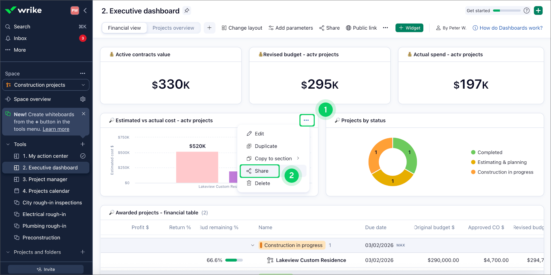Viewport: 551px width, 275px height.
Task: Click the pink $520K estimated cost bar
Action: (197, 167)
